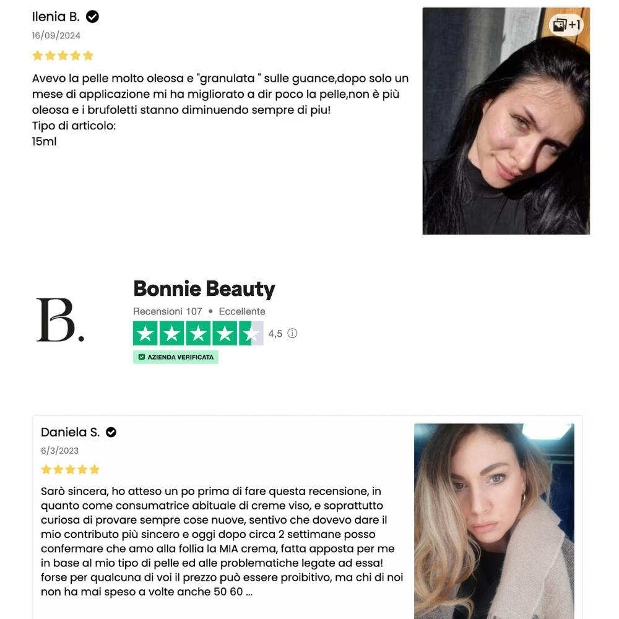Click the Azienda Verificata badge
Image resolution: width=619 pixels, height=619 pixels.
click(x=176, y=357)
